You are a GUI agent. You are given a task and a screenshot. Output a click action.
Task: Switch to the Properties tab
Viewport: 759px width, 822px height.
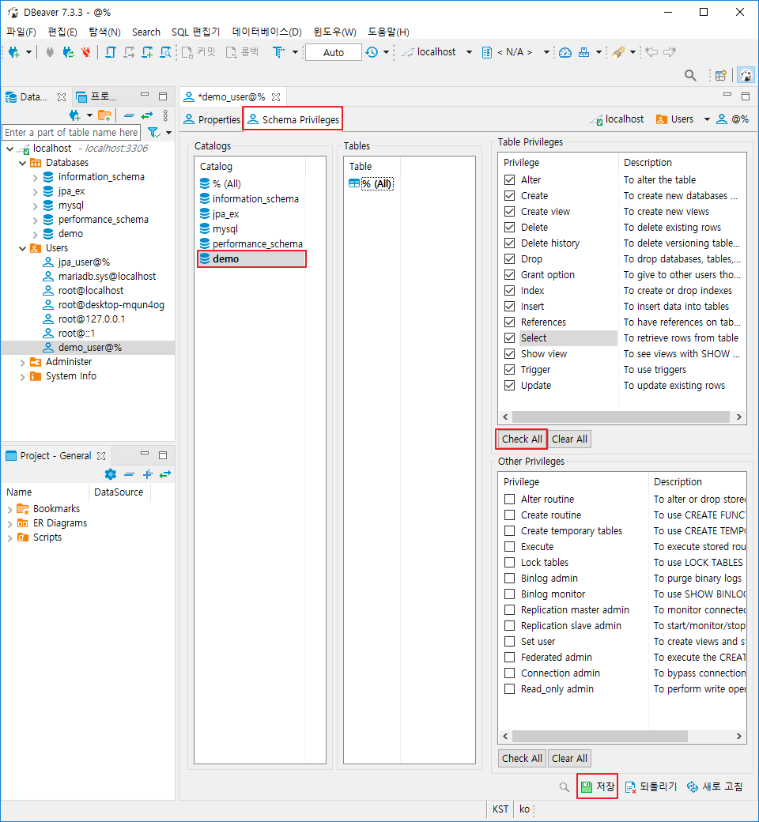point(211,119)
